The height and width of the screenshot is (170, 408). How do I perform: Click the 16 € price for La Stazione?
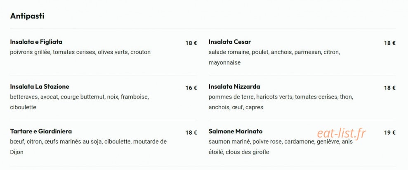click(x=191, y=88)
